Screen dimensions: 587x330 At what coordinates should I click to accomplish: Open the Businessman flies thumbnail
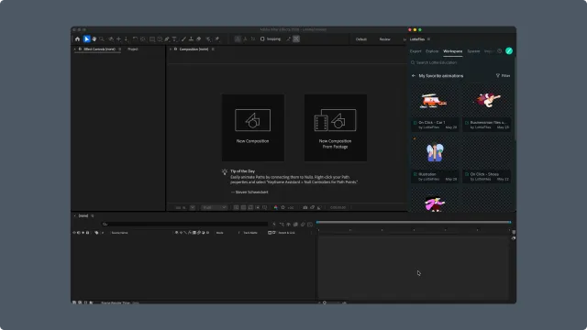click(x=486, y=101)
